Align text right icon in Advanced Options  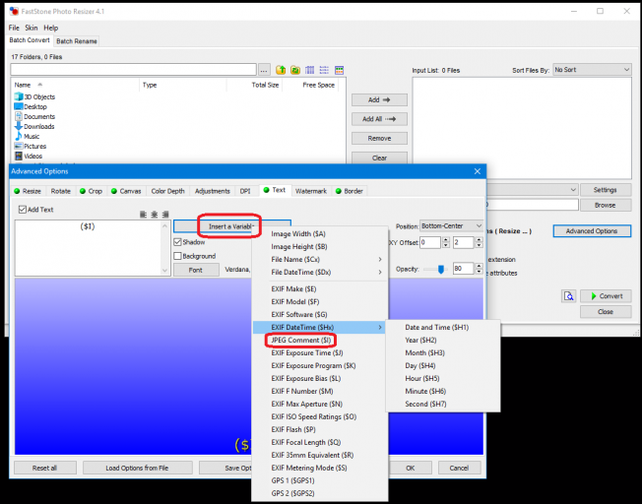[165, 215]
